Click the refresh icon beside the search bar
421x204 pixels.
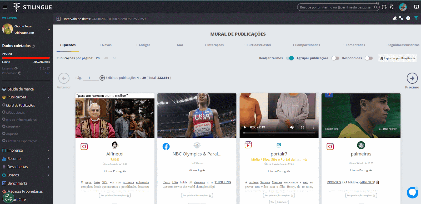384,7
